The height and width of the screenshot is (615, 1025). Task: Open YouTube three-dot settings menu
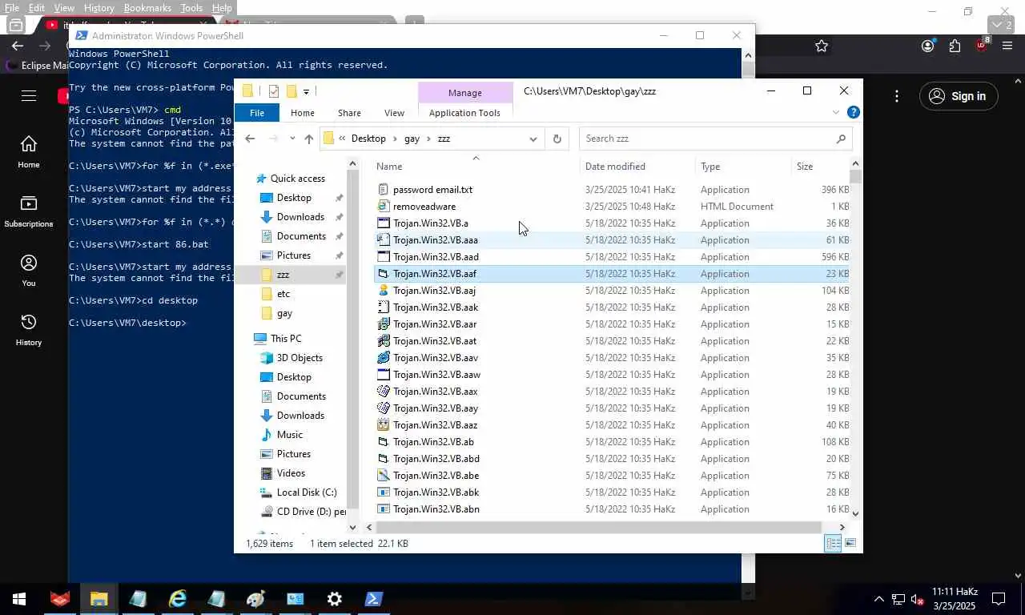pos(897,96)
